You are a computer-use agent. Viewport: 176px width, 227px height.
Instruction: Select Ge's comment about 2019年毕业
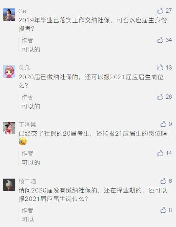tap(93, 25)
